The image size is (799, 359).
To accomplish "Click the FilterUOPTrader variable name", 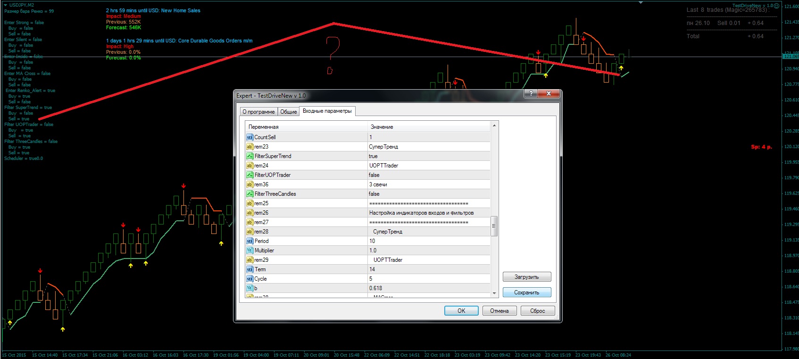I will pyautogui.click(x=272, y=175).
